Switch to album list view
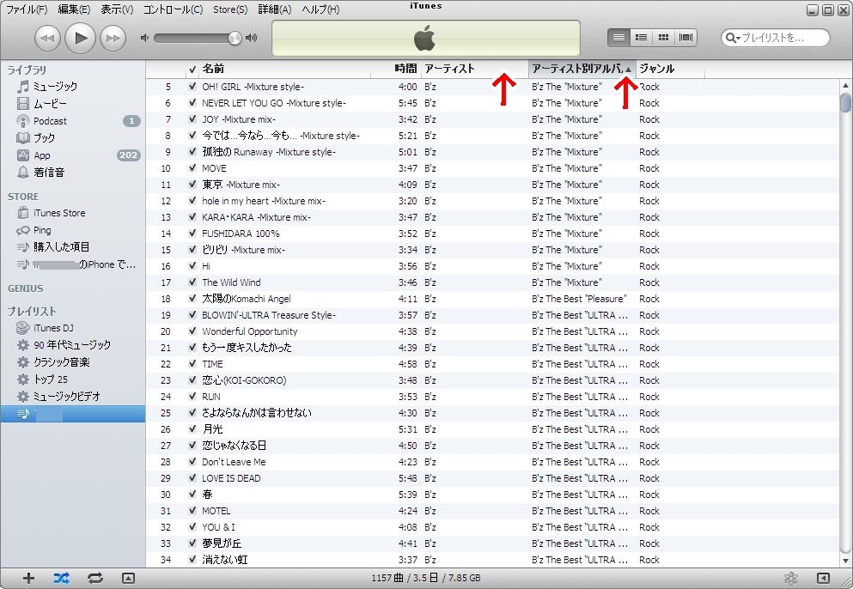The width and height of the screenshot is (853, 589). (x=642, y=38)
